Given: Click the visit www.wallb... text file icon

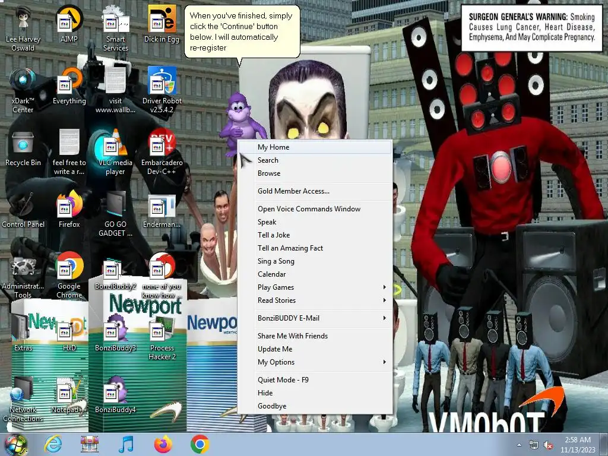Looking at the screenshot, I should [x=116, y=91].
